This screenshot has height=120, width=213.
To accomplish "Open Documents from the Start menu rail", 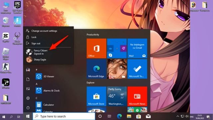I will point(28,79).
